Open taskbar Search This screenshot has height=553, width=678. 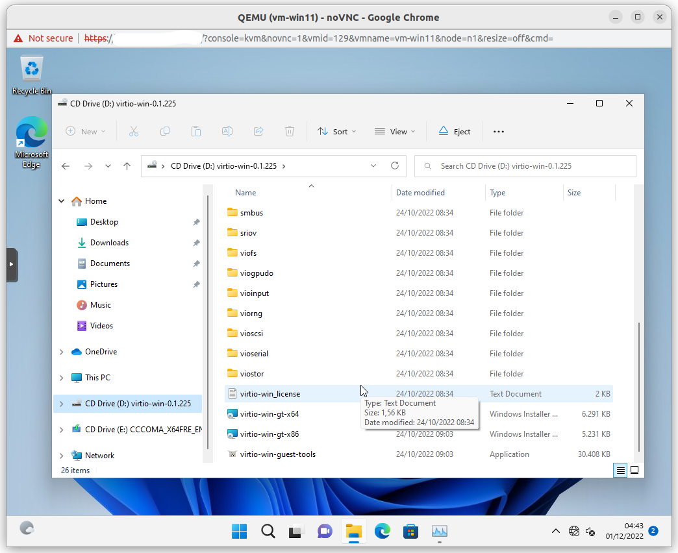(x=268, y=532)
